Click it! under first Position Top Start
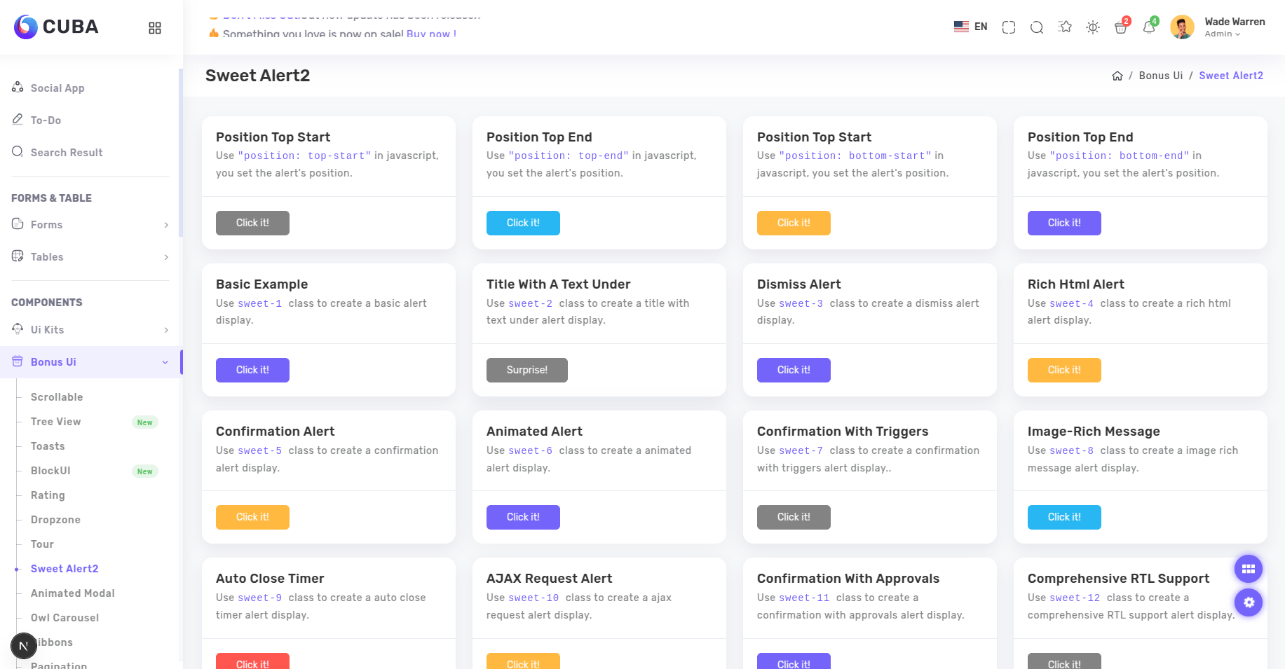Image resolution: width=1285 pixels, height=669 pixels. (252, 223)
